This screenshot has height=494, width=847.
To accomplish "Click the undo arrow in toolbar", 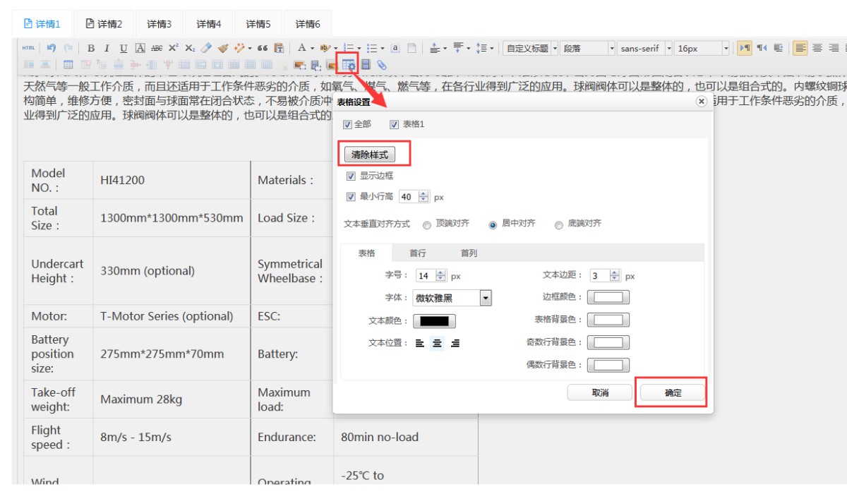I will [52, 48].
